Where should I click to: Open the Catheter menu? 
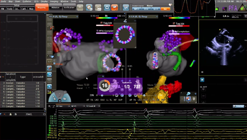coord(27,2)
